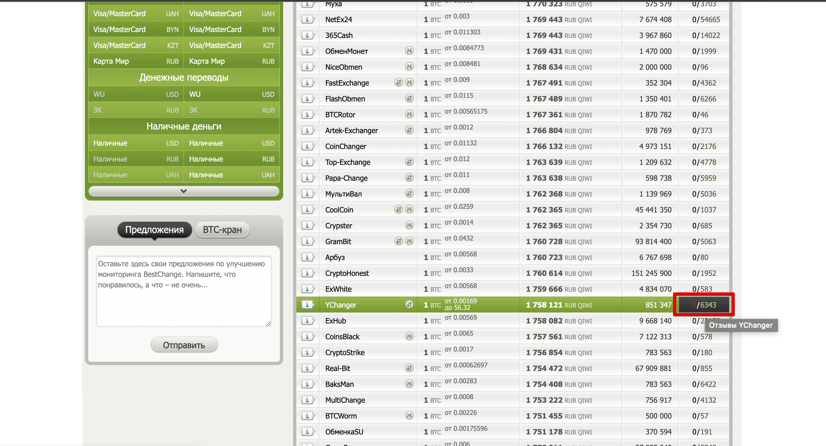This screenshot has height=446, width=826.
Task: Open BaksMan reviews 0/6422
Action: click(704, 384)
